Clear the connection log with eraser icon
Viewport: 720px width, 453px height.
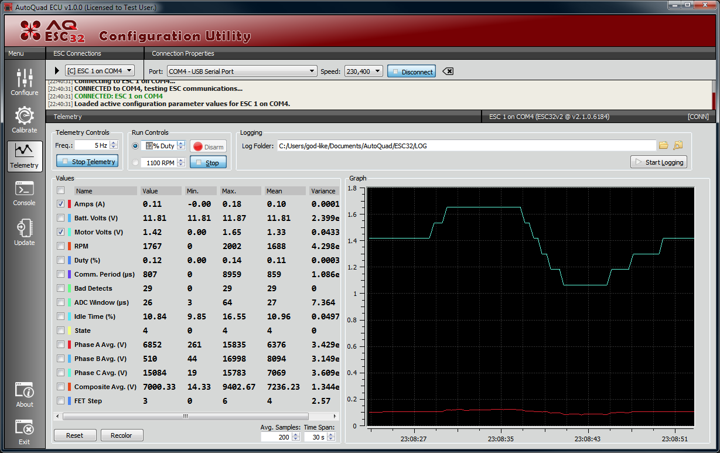448,71
